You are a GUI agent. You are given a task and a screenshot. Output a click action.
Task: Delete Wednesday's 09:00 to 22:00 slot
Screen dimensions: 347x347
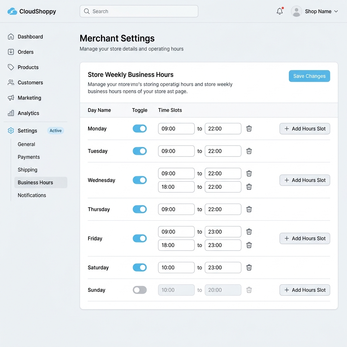[x=249, y=173]
